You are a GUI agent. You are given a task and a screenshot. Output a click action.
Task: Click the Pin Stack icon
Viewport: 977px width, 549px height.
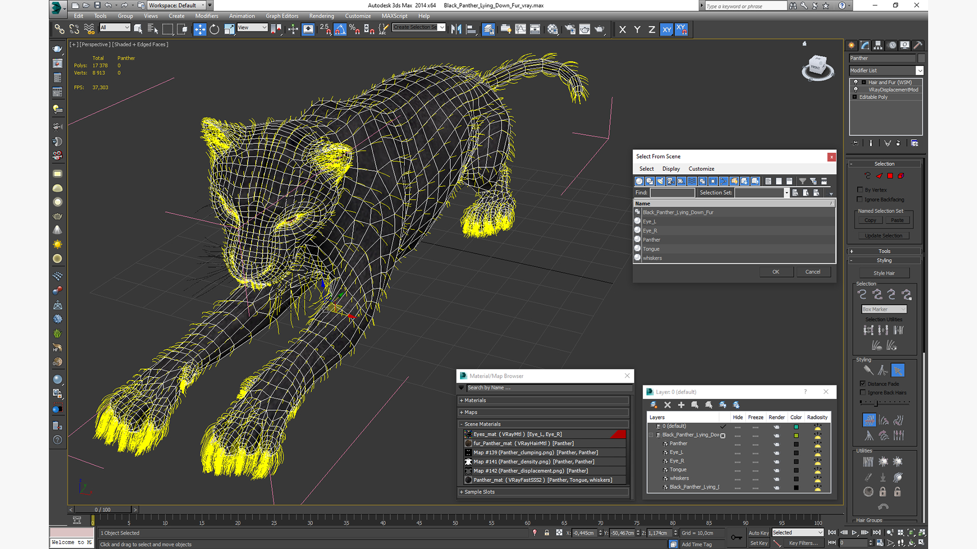coord(855,143)
